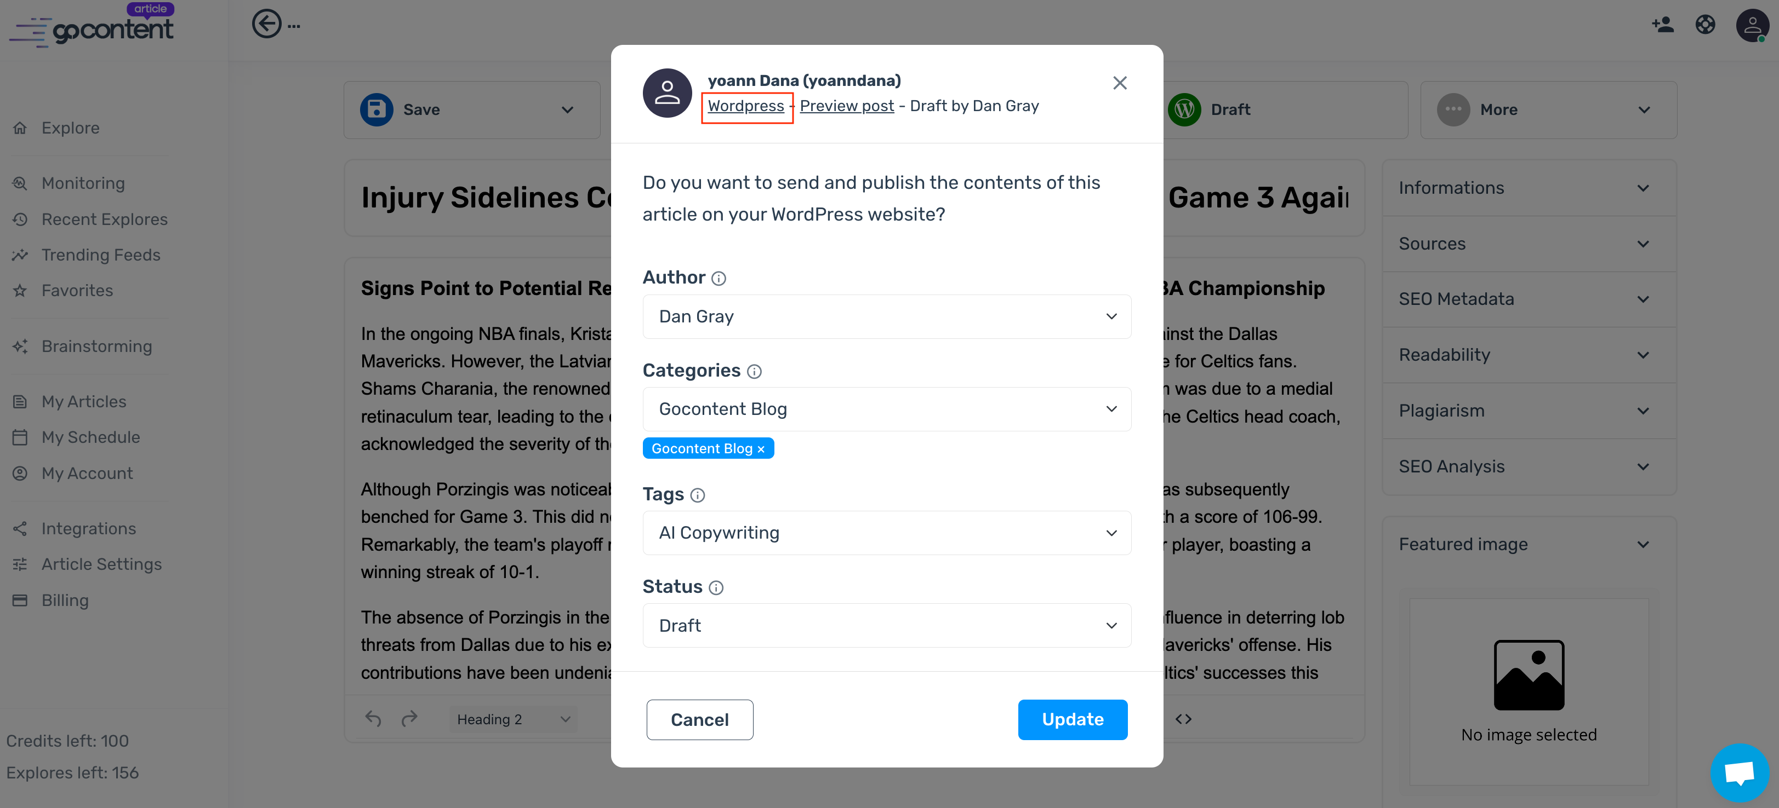The width and height of the screenshot is (1779, 808).
Task: Open My Articles in the sidebar
Action: [83, 402]
